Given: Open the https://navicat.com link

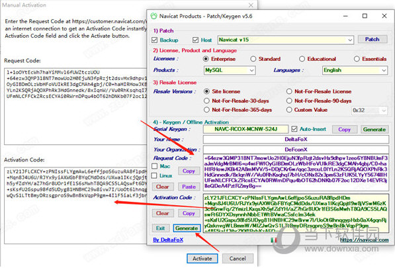Looking at the screenshot, I should [x=364, y=240].
